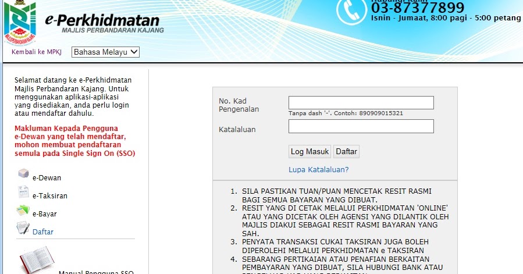
Task: Click the MPKJ council logo
Action: click(20, 23)
